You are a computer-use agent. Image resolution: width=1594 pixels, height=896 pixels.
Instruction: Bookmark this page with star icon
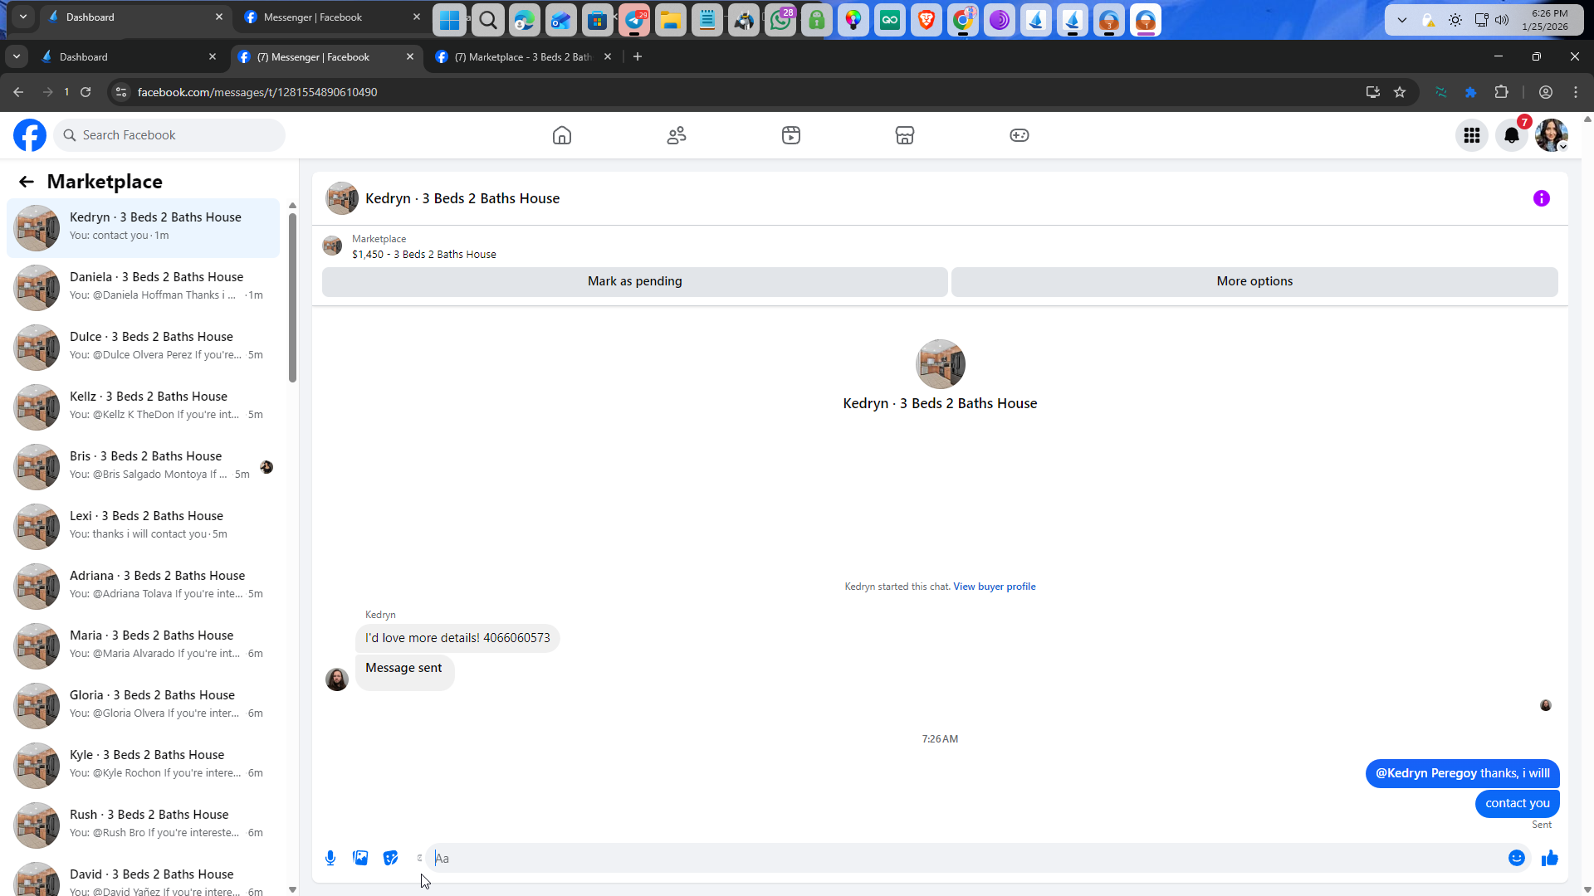pos(1400,92)
